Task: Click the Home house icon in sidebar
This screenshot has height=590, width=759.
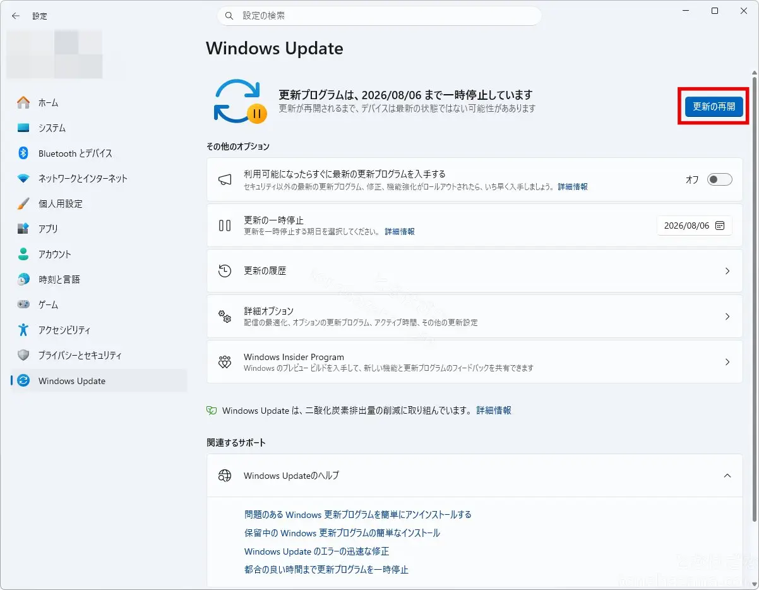Action: (23, 102)
